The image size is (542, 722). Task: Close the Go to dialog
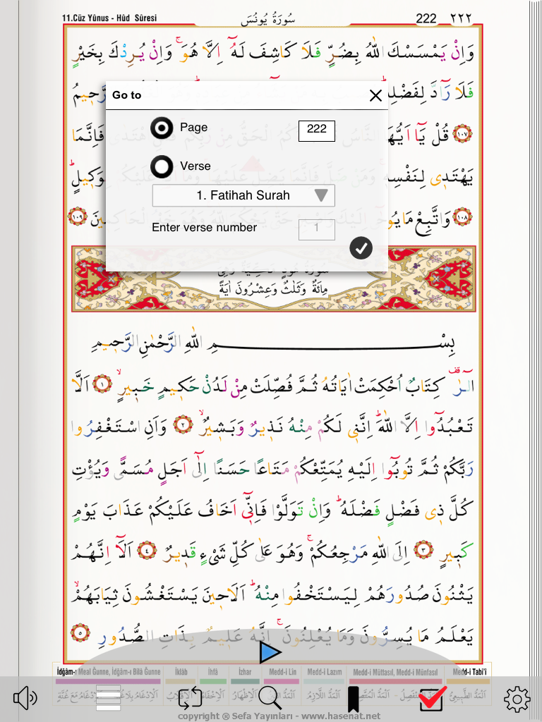(x=375, y=96)
